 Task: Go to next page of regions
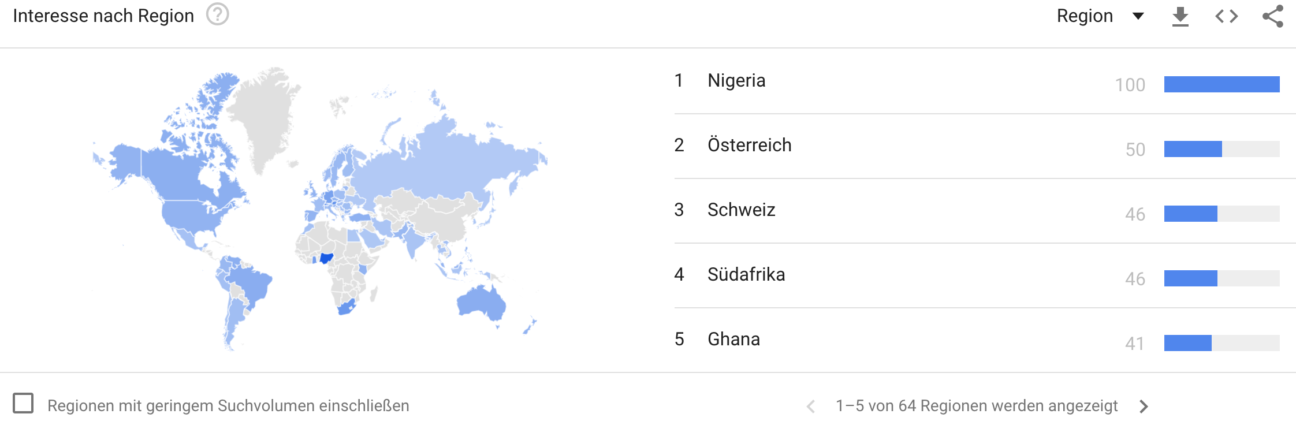1144,407
